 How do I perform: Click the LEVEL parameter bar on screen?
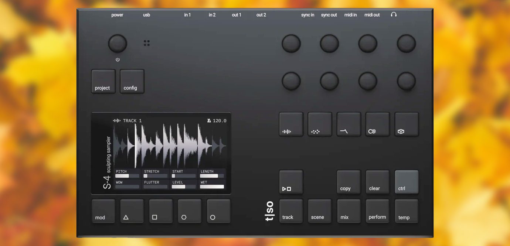pyautogui.click(x=184, y=187)
